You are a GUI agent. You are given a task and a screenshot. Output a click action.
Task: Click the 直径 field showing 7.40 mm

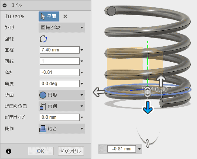tap(60, 50)
